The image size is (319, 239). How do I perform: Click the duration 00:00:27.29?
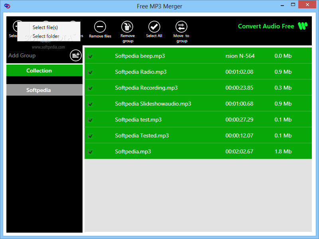coord(239,119)
